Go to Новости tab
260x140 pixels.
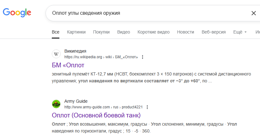(x=186, y=32)
